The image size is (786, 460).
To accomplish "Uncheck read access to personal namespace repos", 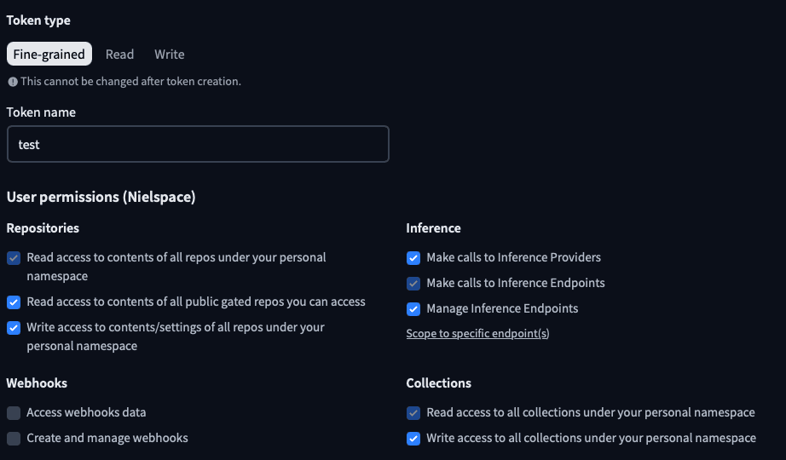I will pyautogui.click(x=14, y=258).
